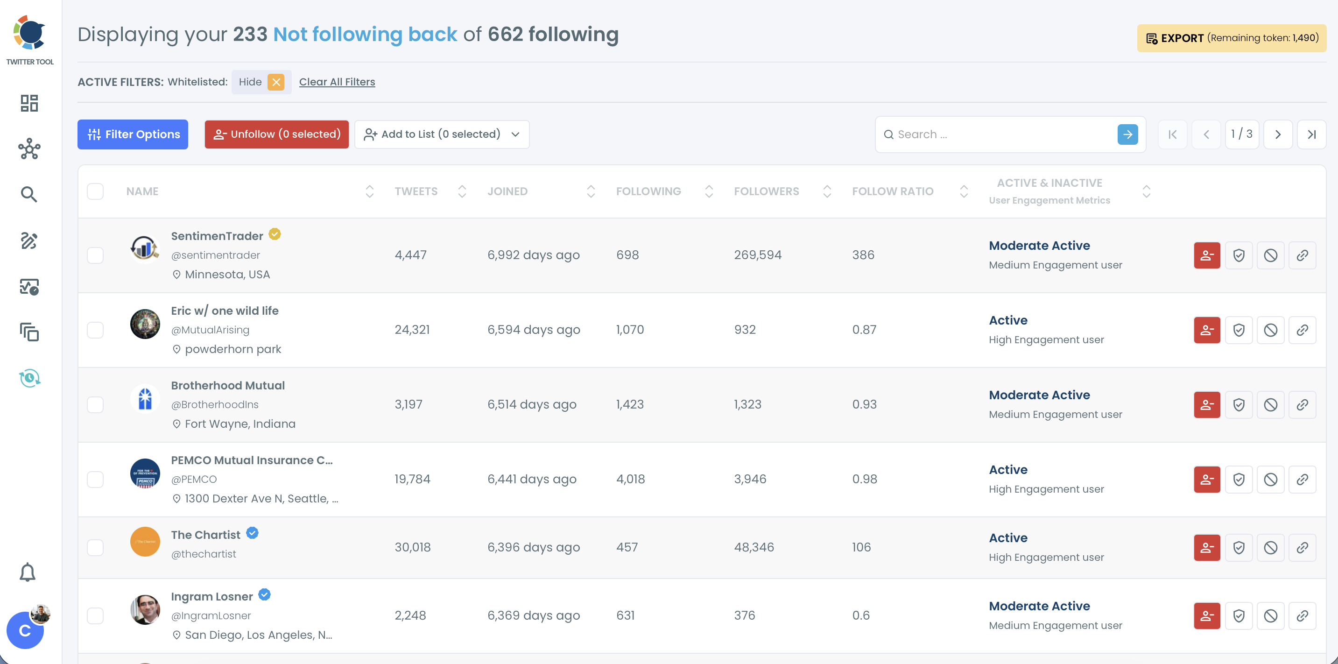Viewport: 1338px width, 664px height.
Task: Sort by FOLLOWERS column arrows
Action: pyautogui.click(x=827, y=191)
